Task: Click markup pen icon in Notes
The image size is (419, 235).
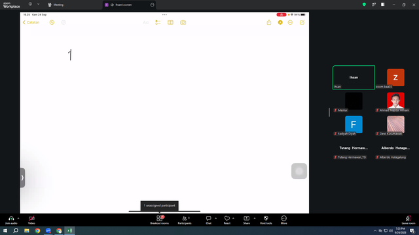Action: [x=280, y=23]
